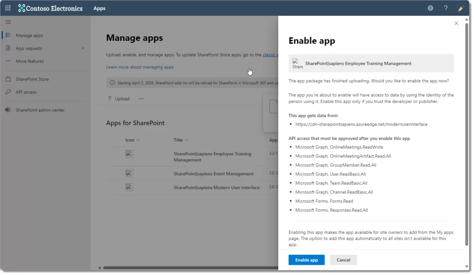The height and width of the screenshot is (275, 474).
Task: Open the classic experience link
Action: click(271, 55)
